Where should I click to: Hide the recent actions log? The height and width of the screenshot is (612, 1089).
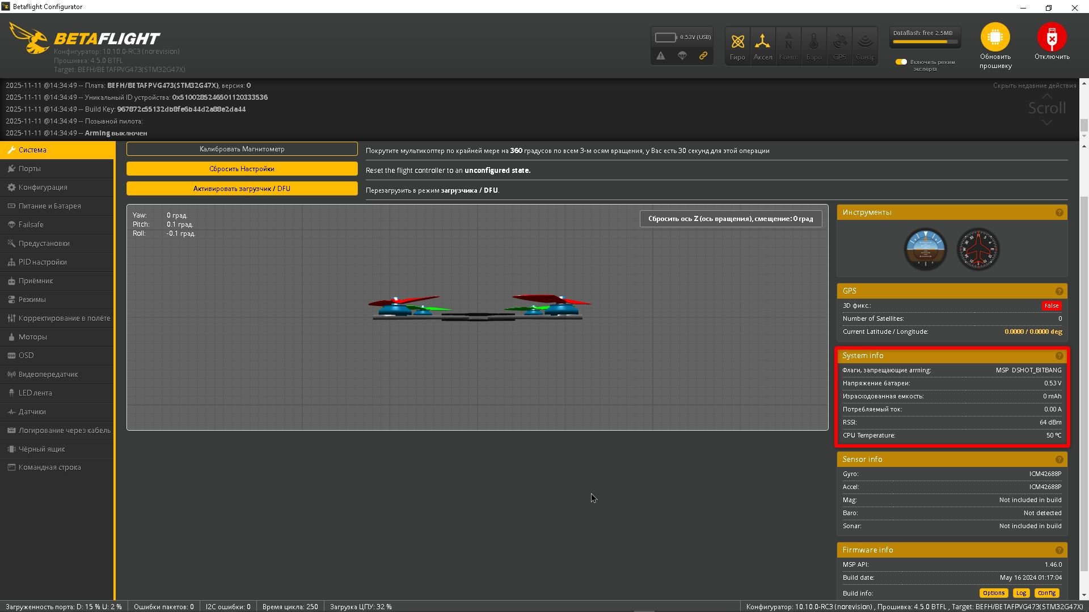[1034, 86]
